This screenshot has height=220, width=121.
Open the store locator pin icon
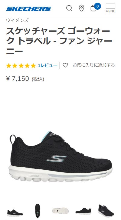81,8
